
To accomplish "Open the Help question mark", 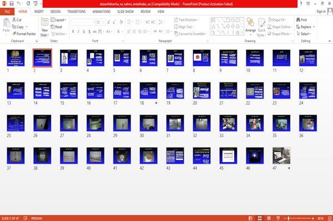I will click(x=301, y=4).
